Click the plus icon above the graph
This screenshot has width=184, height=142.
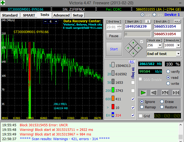pyautogui.click(x=56, y=21)
